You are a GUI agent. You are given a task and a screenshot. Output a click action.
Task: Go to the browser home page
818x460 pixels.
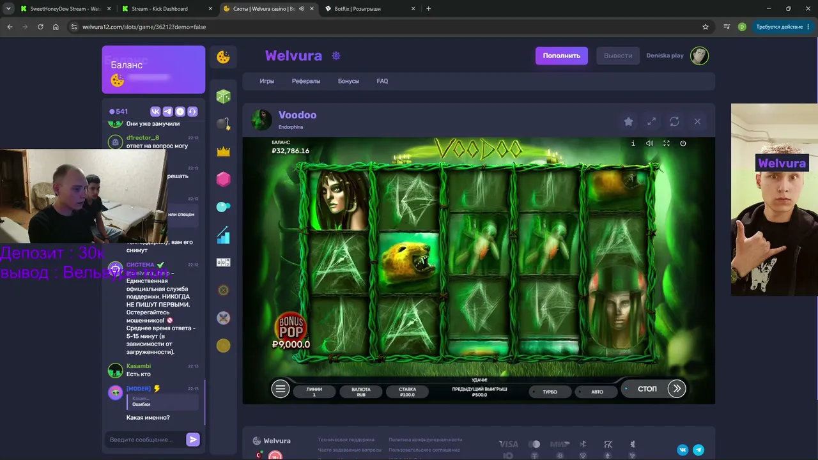tap(56, 27)
